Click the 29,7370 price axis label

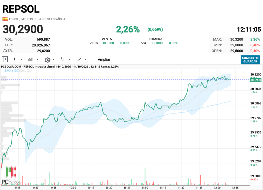(256, 147)
